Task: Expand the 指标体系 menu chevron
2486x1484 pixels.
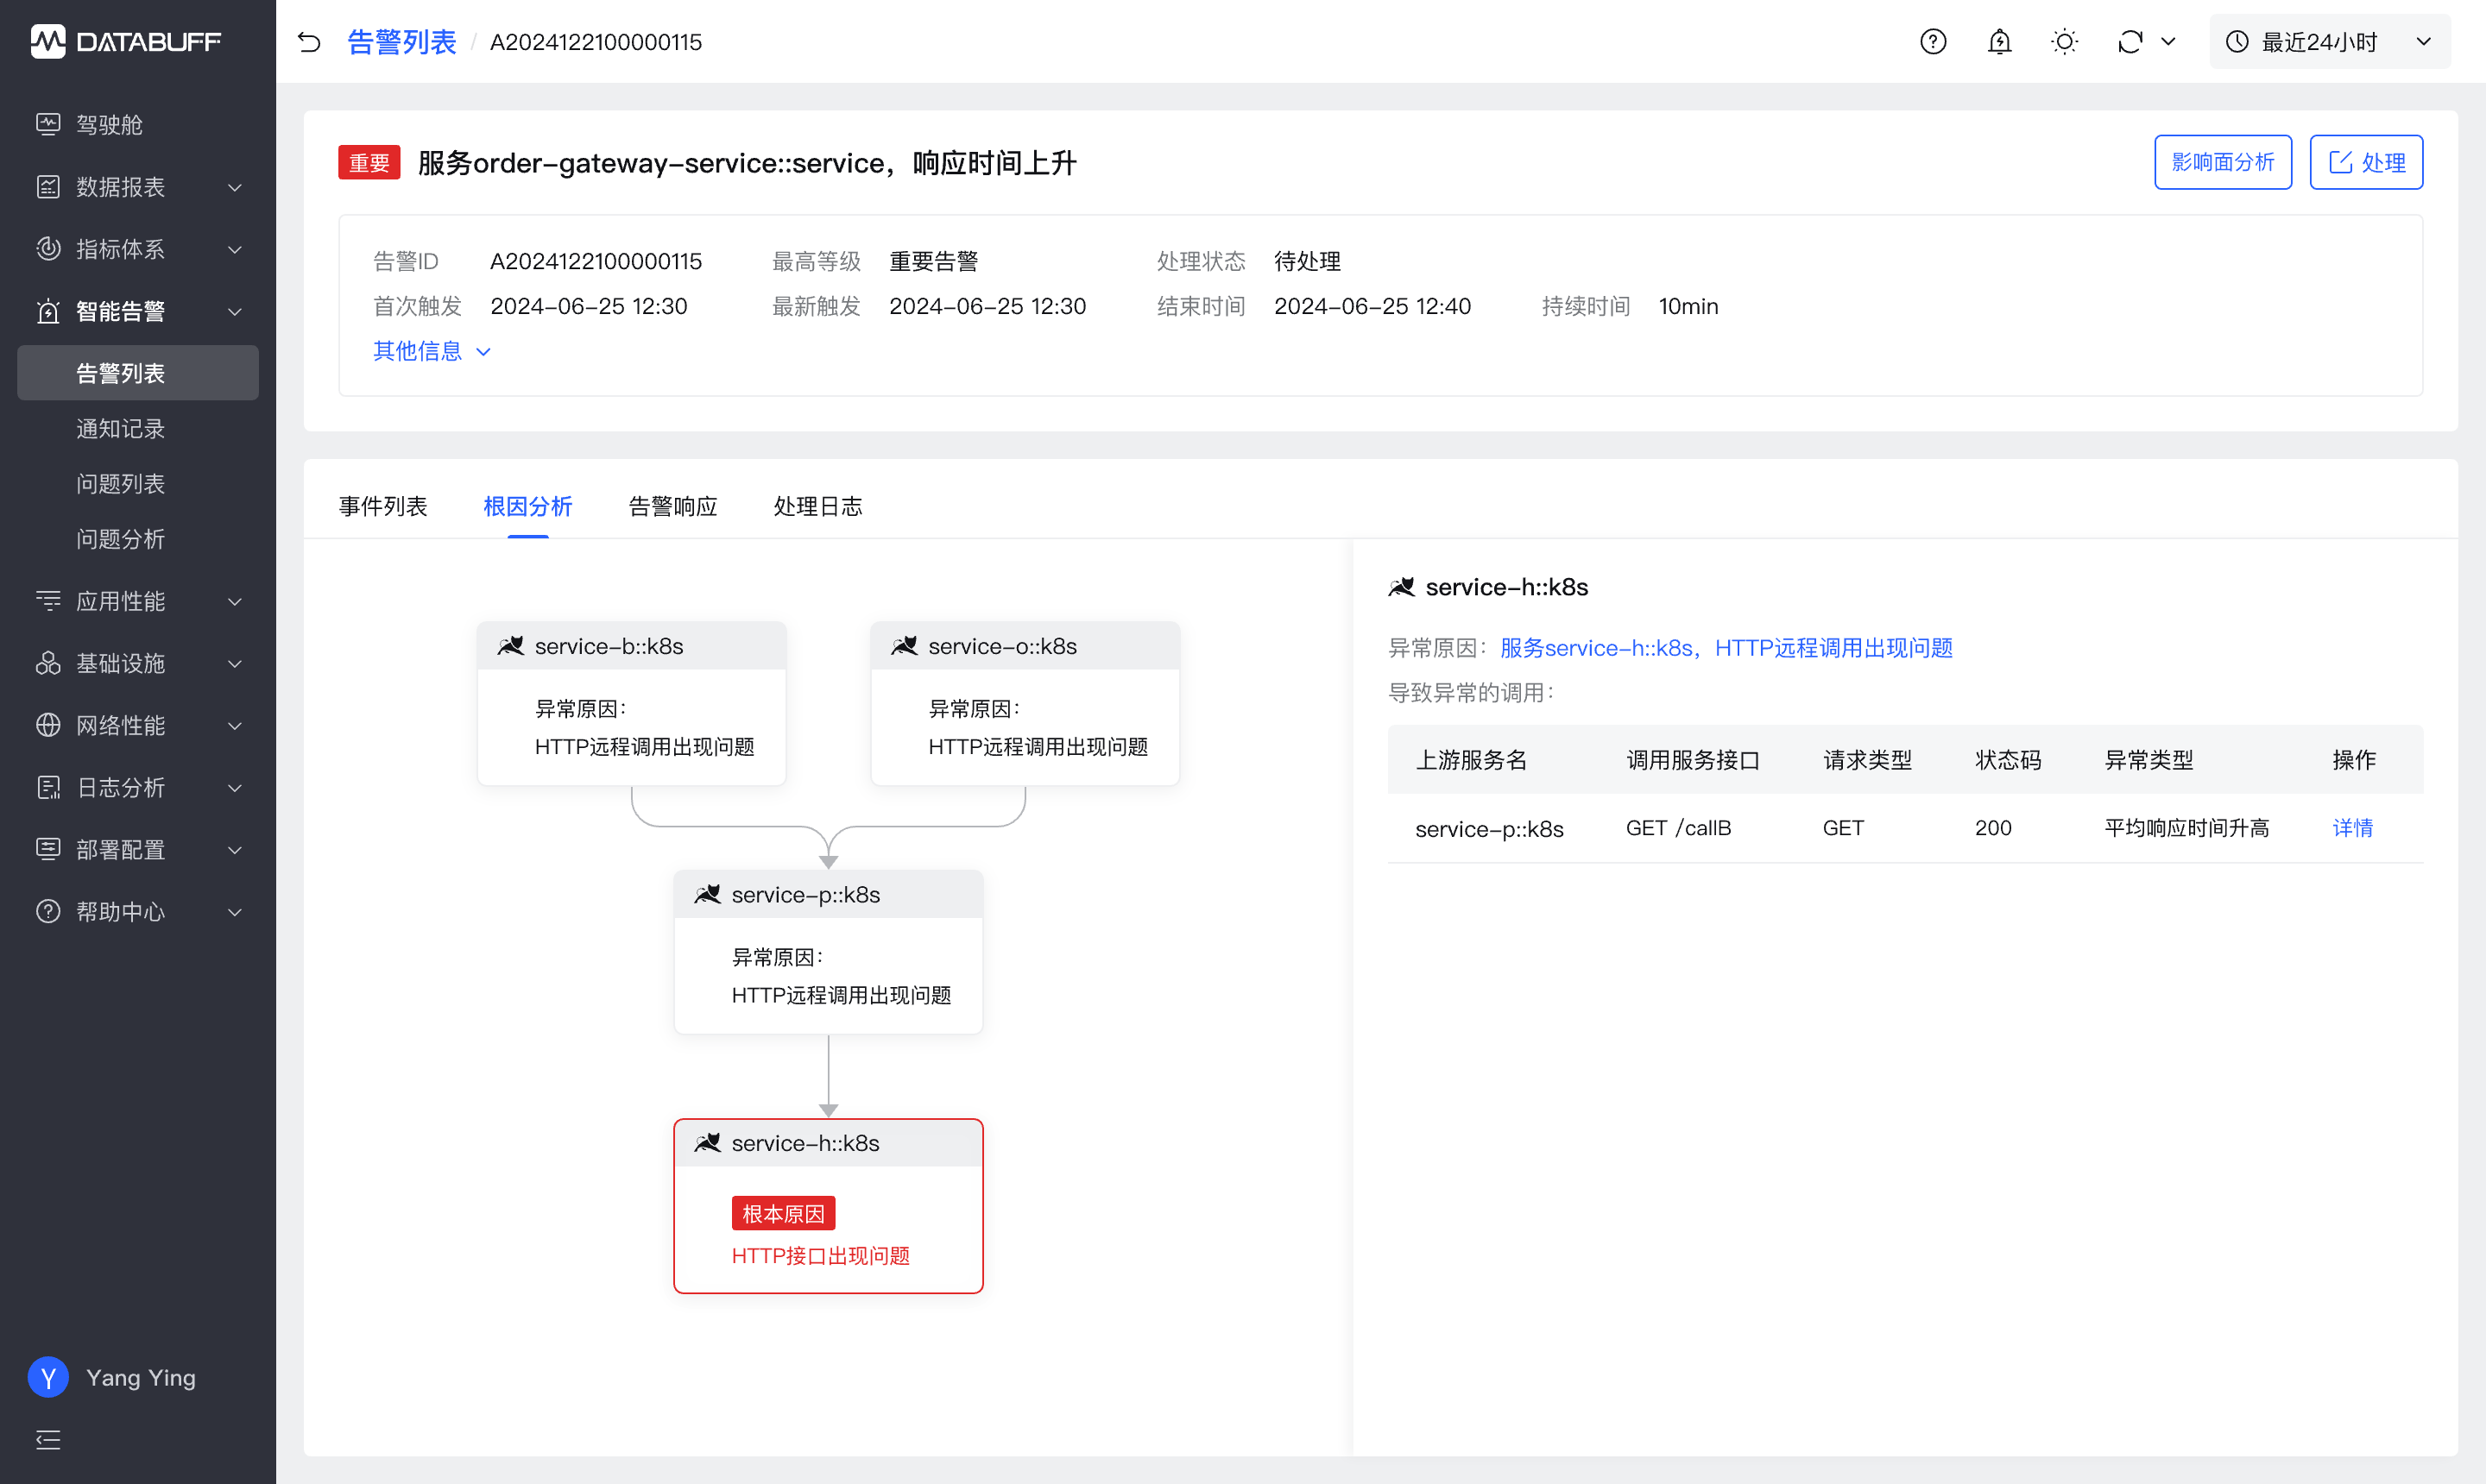Action: pos(235,249)
